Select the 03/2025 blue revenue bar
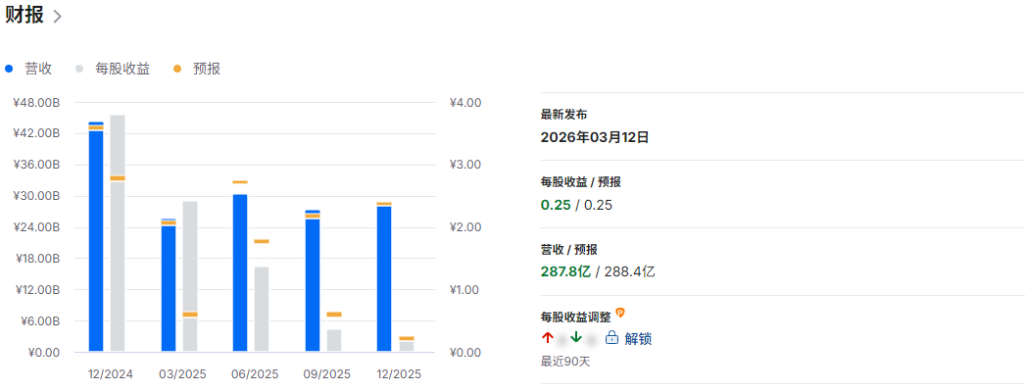1025x391 pixels. point(169,286)
